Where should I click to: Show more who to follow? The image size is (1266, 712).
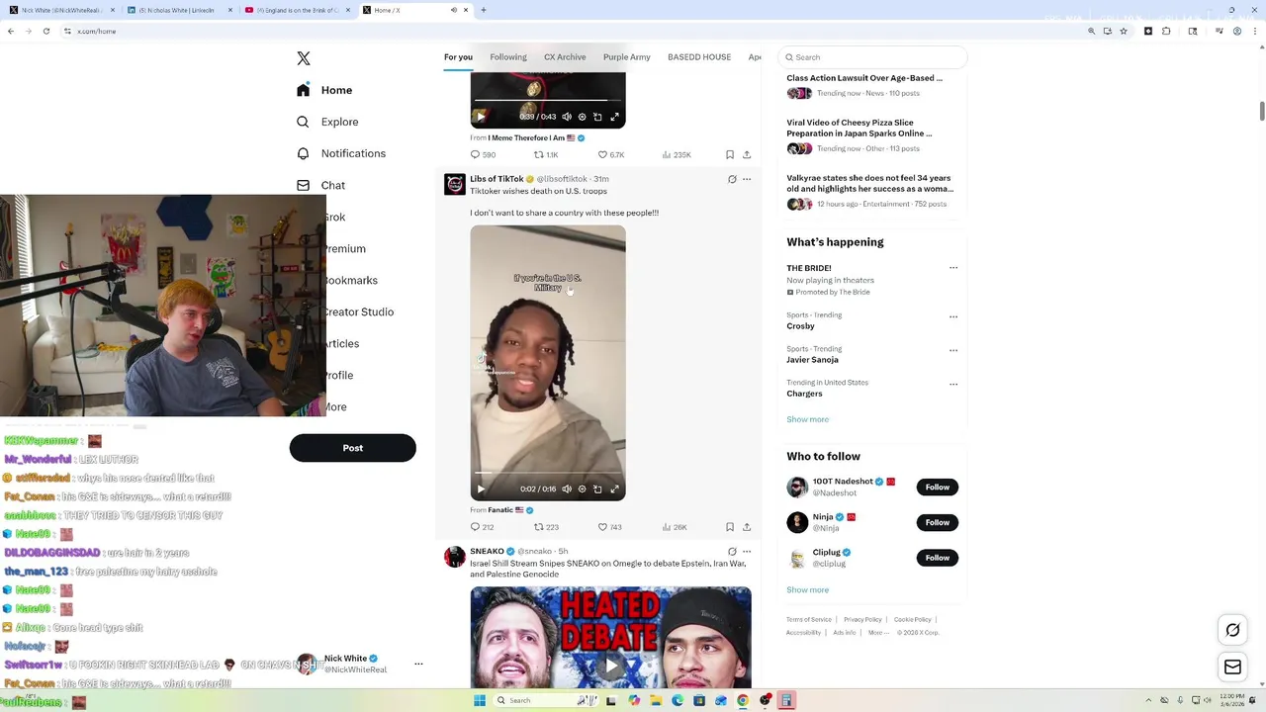808,589
